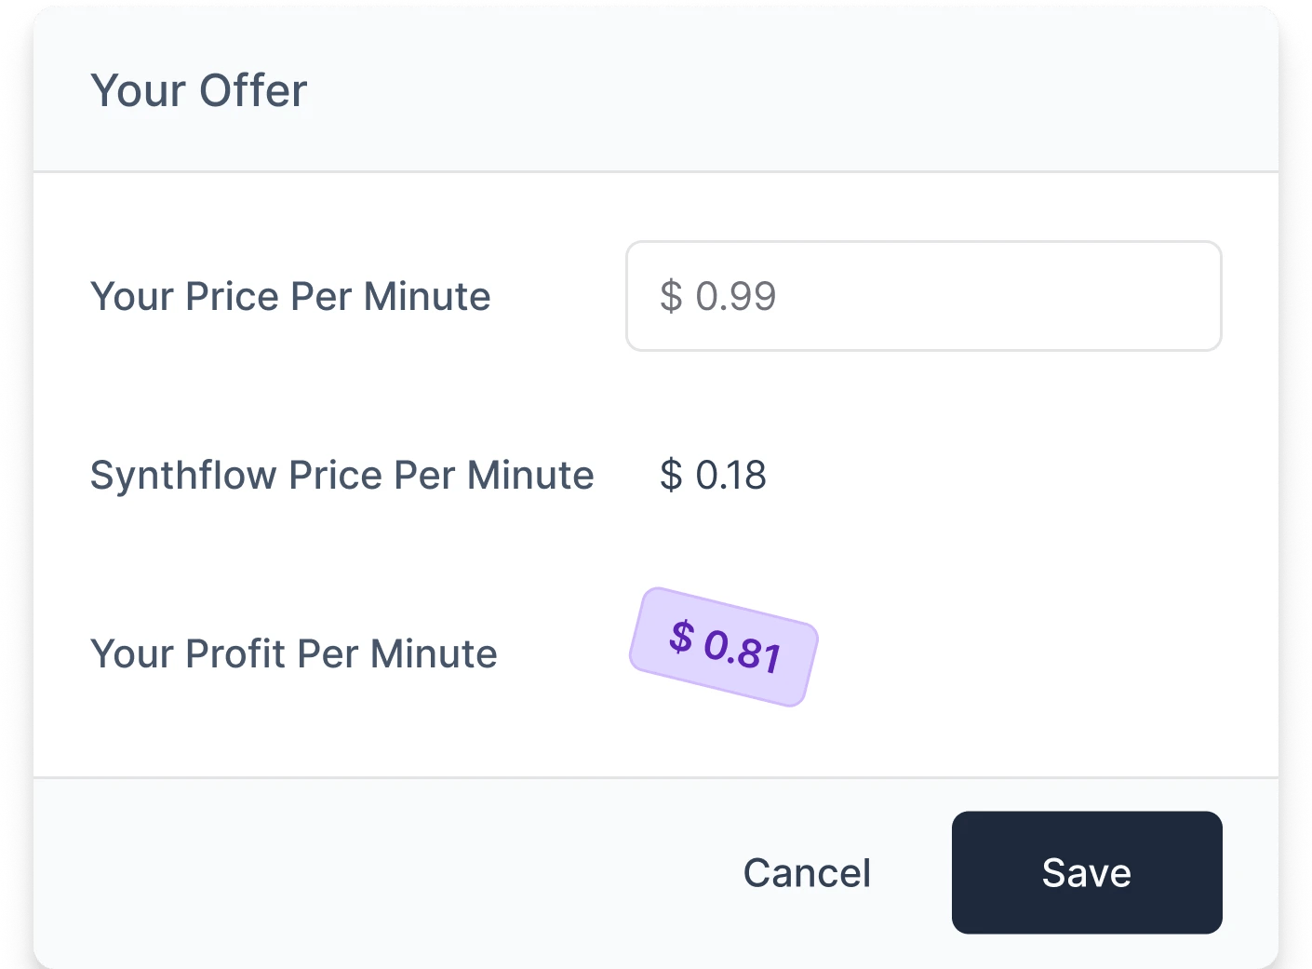1312x969 pixels.
Task: Click the Your Profit Per Minute label
Action: coord(293,653)
